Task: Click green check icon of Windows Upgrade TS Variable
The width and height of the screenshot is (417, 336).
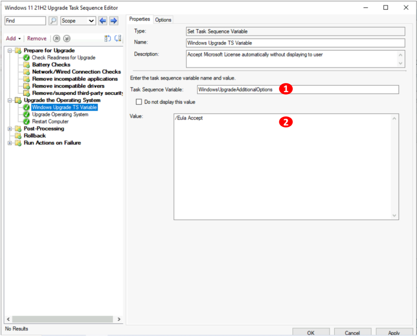Action: coord(26,107)
